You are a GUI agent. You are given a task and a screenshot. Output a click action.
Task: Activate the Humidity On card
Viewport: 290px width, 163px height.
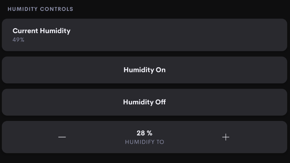tap(145, 70)
